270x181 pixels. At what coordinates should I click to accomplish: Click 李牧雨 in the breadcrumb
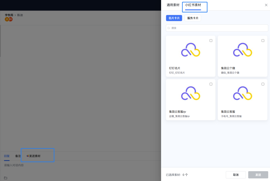point(9,15)
